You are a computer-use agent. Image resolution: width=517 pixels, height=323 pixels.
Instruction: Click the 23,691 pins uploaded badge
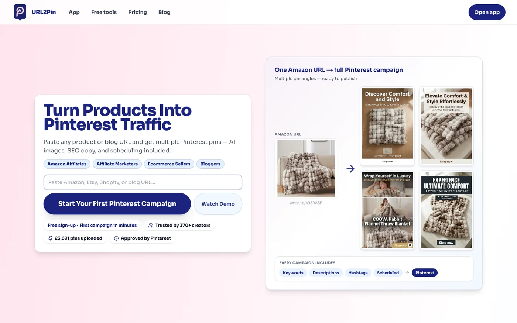tap(75, 238)
